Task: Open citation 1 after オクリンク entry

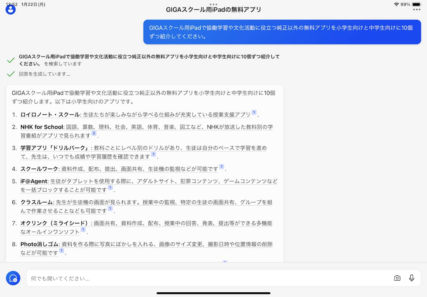Action: [83, 230]
